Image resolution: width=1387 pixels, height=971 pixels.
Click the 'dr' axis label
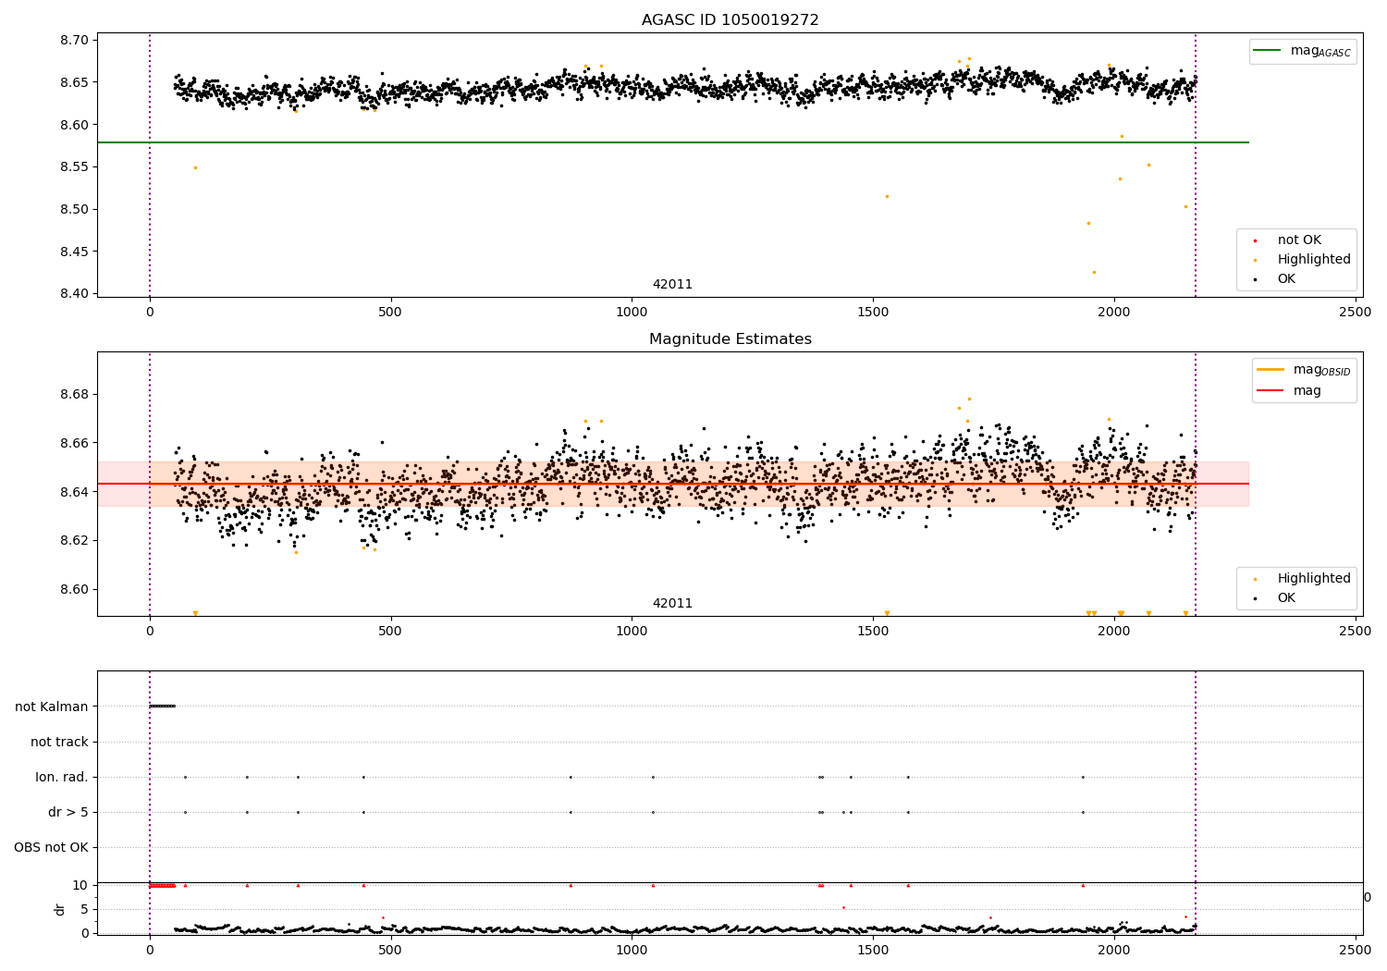(x=60, y=909)
